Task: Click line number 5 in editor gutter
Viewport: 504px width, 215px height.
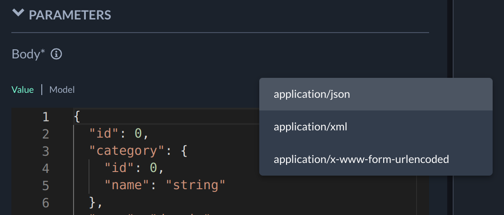Action: point(45,185)
